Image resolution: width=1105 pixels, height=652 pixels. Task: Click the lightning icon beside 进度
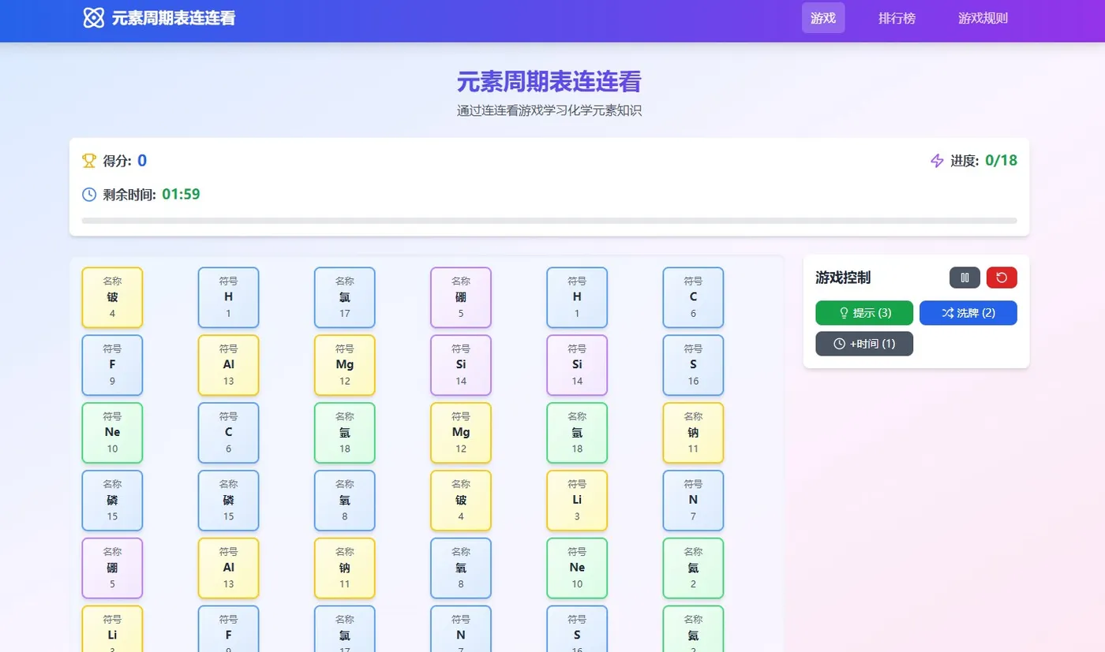coord(937,161)
